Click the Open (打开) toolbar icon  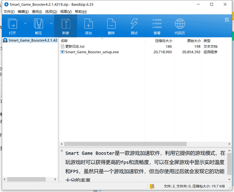click(12, 24)
